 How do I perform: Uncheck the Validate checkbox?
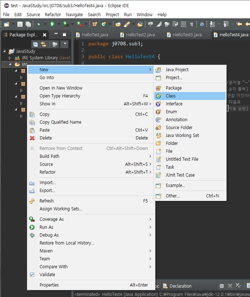coord(32,275)
